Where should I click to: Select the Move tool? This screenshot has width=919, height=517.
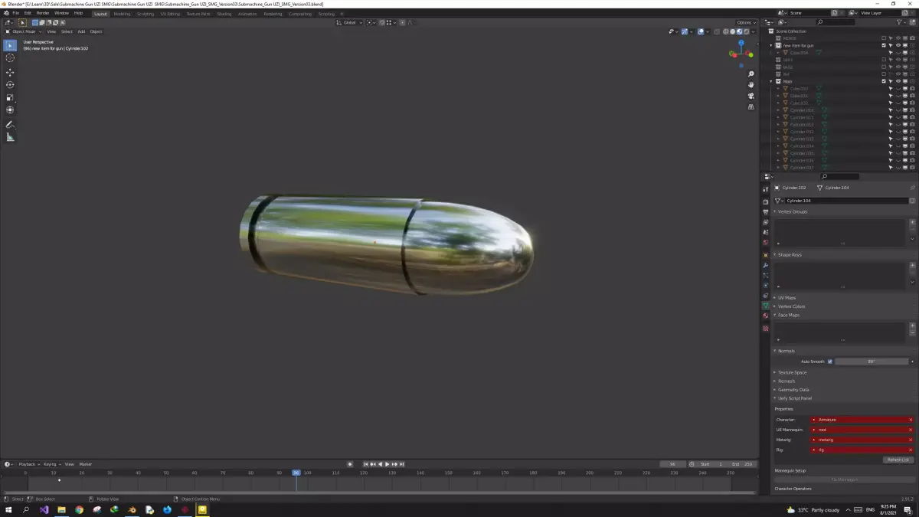[10, 72]
